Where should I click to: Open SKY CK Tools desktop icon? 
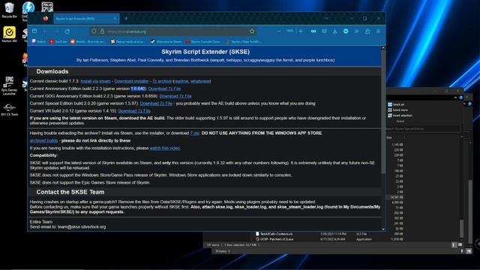tap(9, 109)
